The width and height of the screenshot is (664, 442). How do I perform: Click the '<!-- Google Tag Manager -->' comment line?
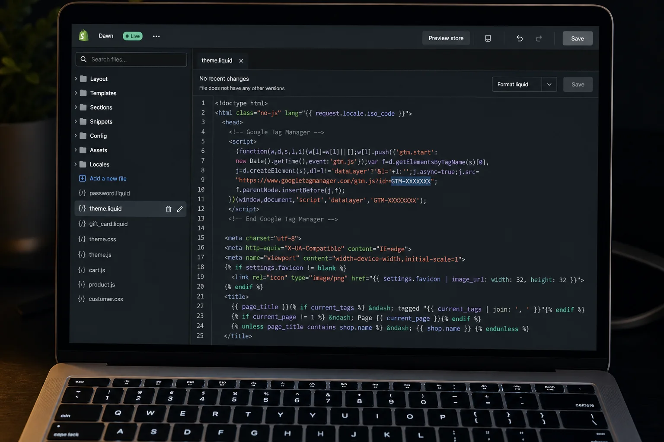point(277,132)
